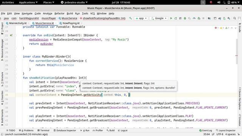242x136 pixels.
Task: Open the Terminal tool window
Action: click(43, 130)
